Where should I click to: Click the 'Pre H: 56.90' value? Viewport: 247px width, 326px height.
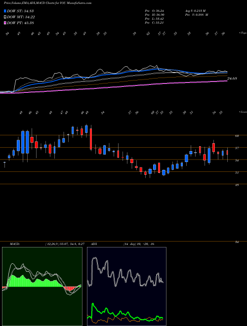[x=155, y=15]
